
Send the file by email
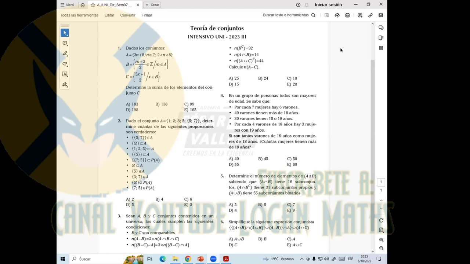[381, 15]
